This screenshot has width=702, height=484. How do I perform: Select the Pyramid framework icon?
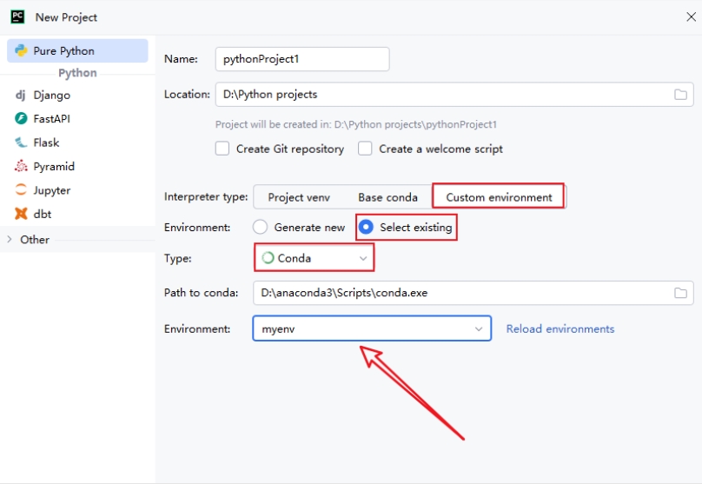click(x=21, y=166)
